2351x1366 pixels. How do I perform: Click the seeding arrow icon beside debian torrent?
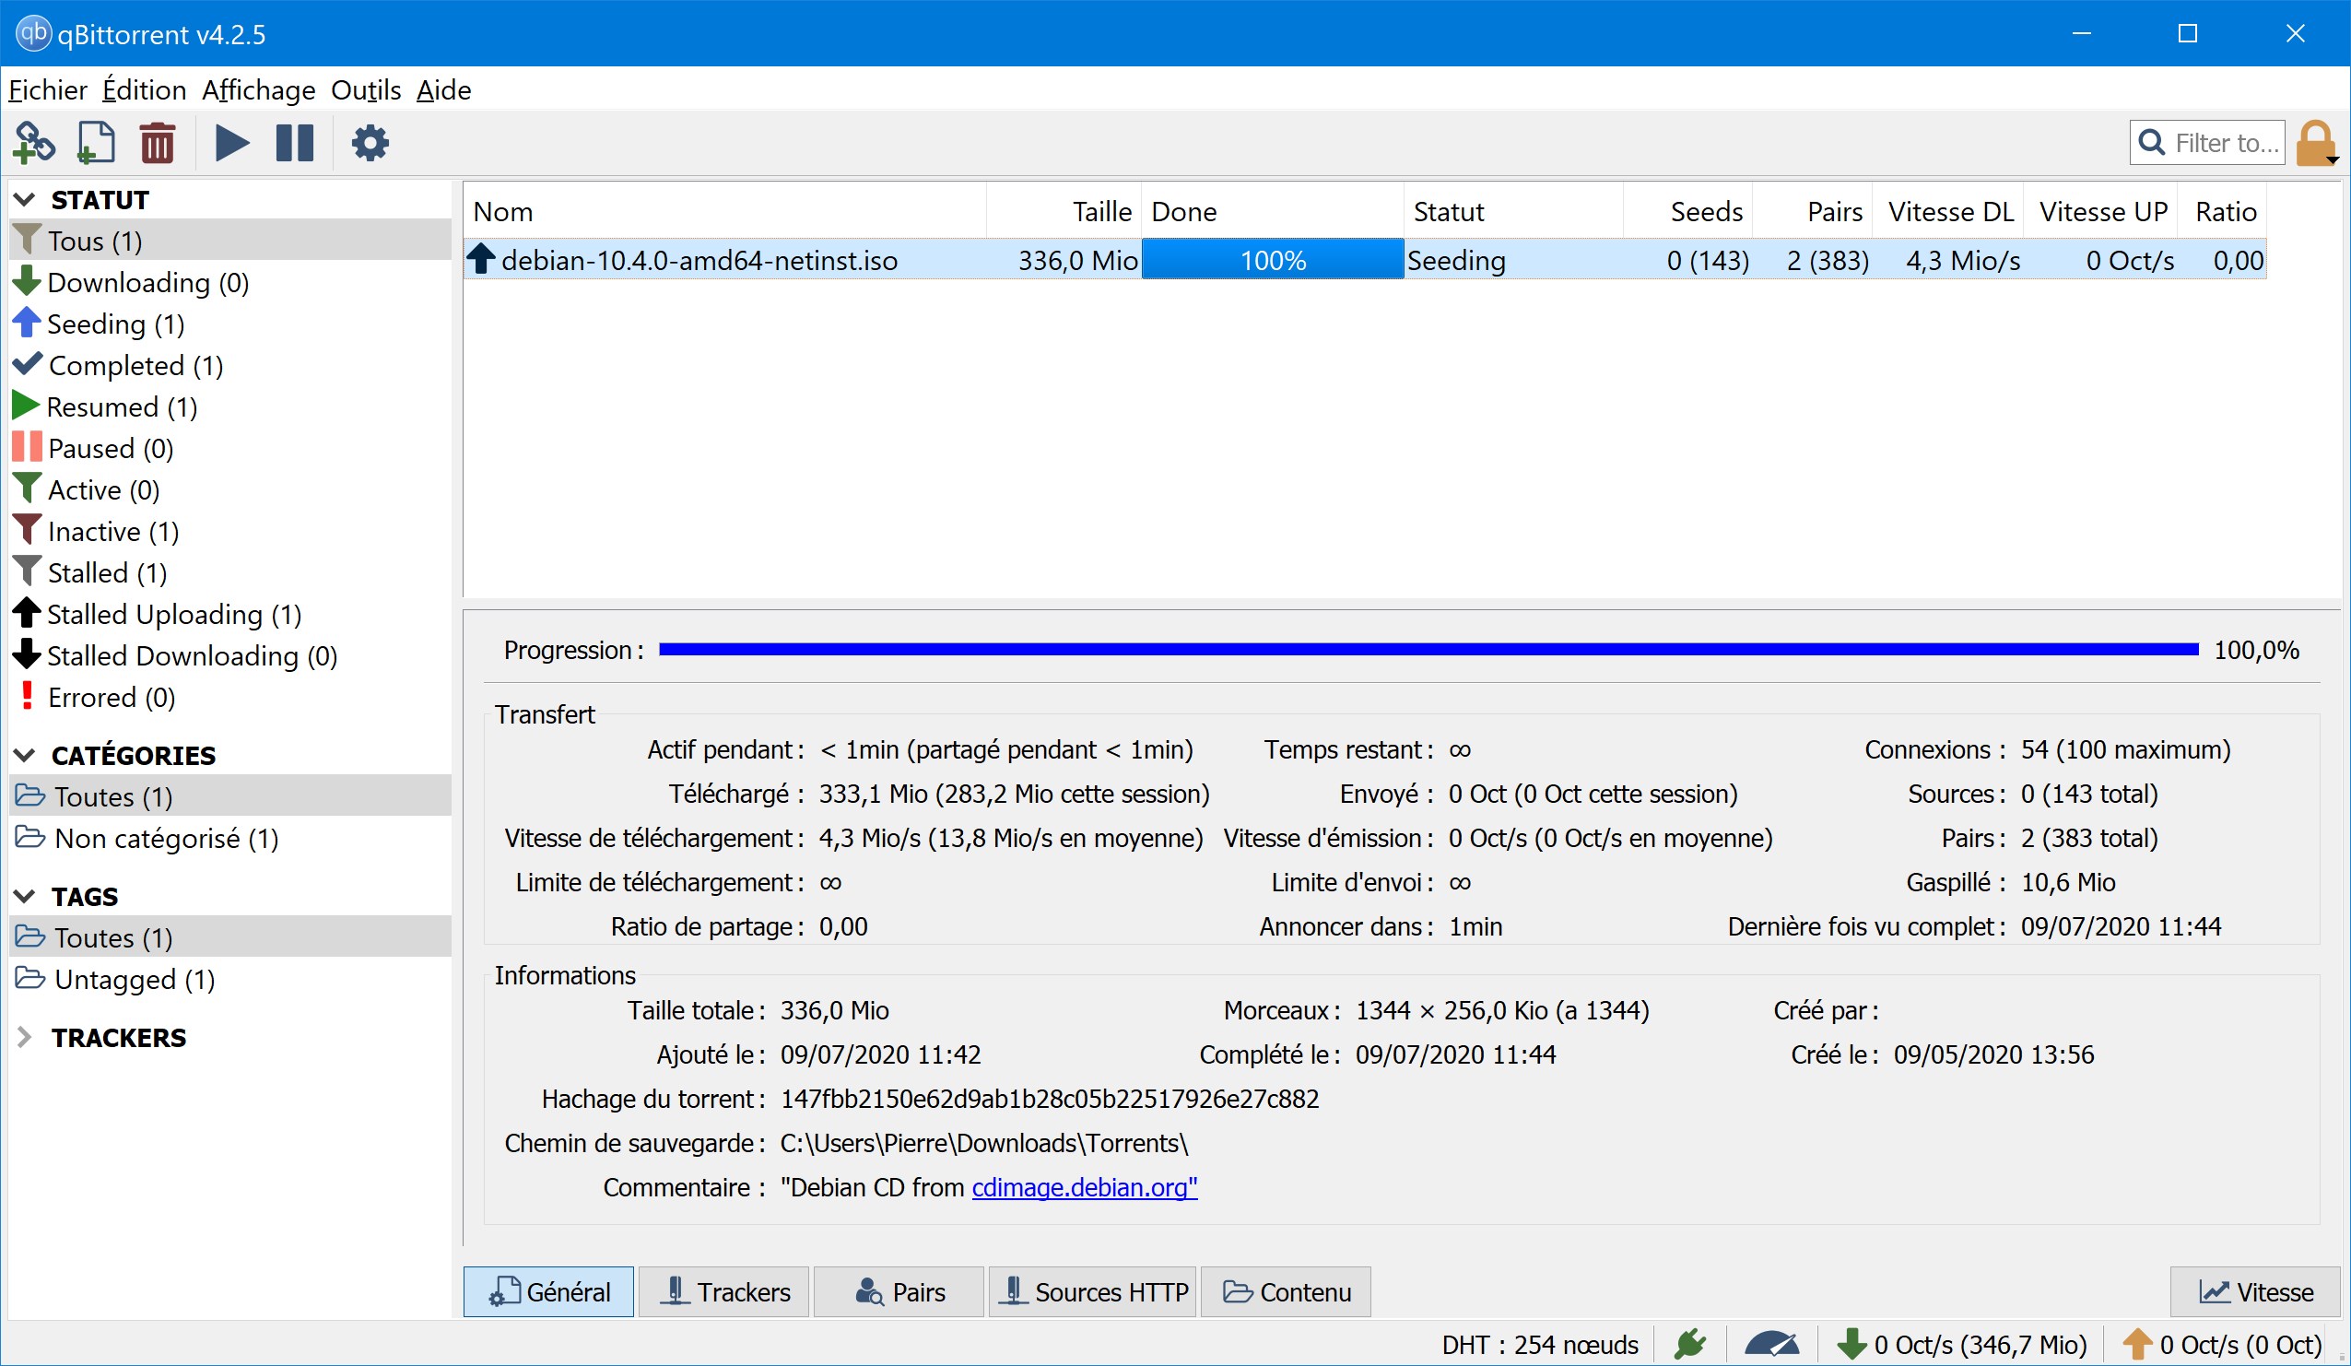481,258
